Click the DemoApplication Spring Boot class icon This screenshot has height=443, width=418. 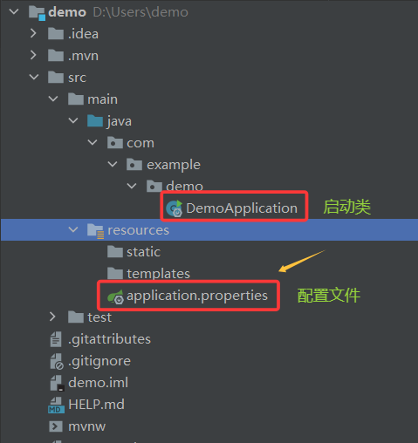(x=174, y=208)
